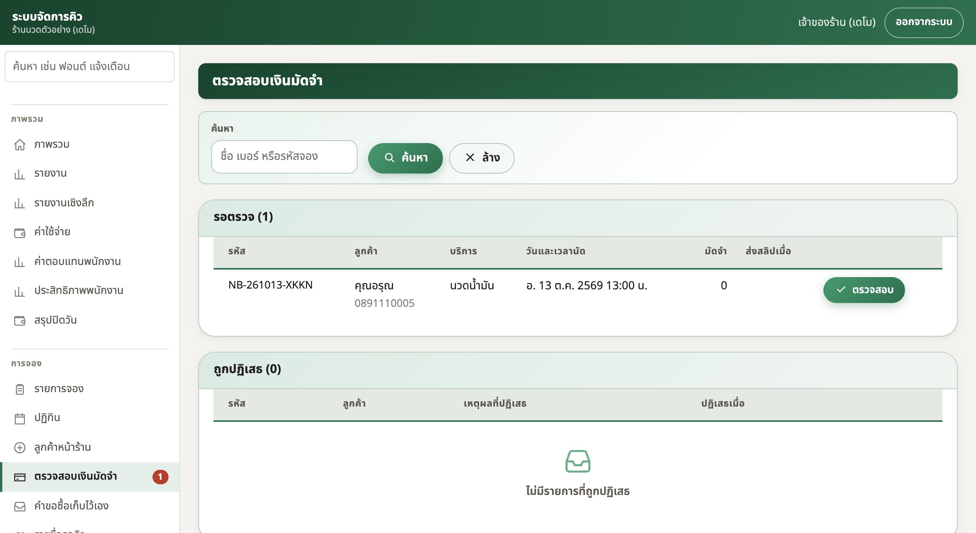Viewport: 976px width, 533px height.
Task: Click the สรุปปิดวัน wallet icon
Action: point(20,321)
